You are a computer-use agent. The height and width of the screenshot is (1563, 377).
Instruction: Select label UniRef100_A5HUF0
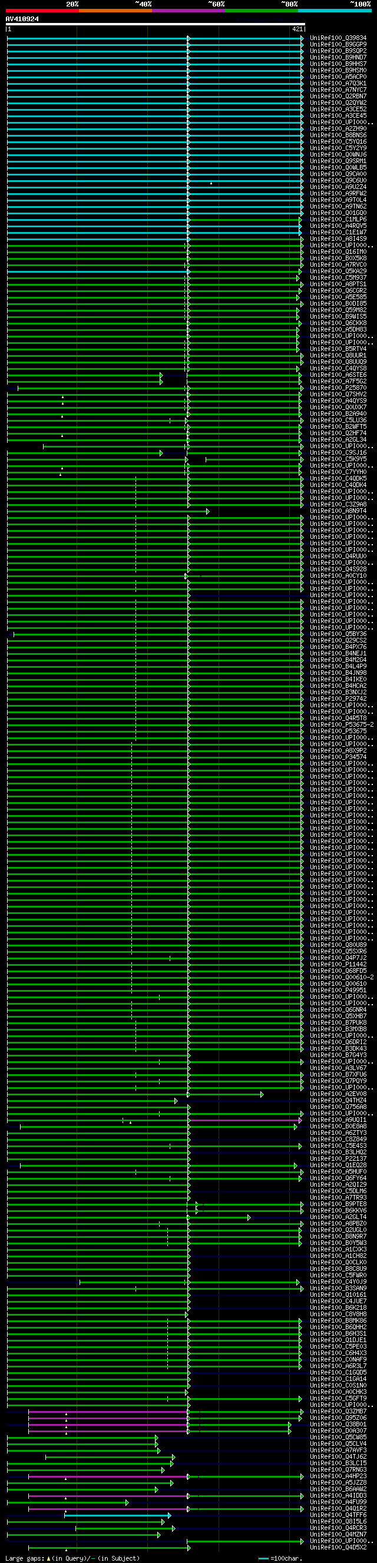[338, 1171]
